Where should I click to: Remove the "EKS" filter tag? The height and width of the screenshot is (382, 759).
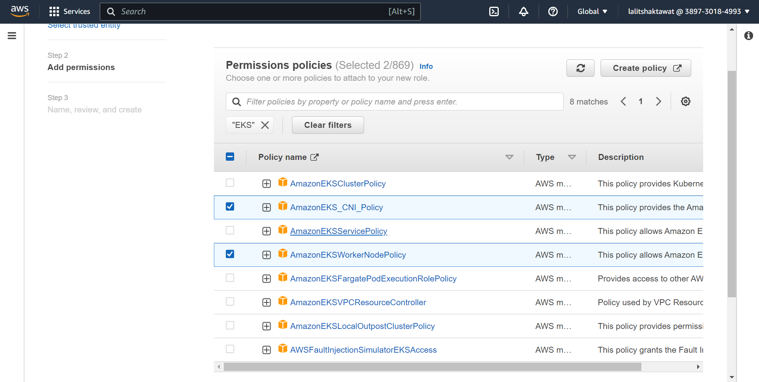[x=265, y=125]
